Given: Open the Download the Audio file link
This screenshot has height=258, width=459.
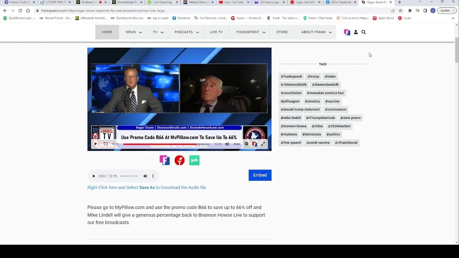Looking at the screenshot, I should point(147,187).
